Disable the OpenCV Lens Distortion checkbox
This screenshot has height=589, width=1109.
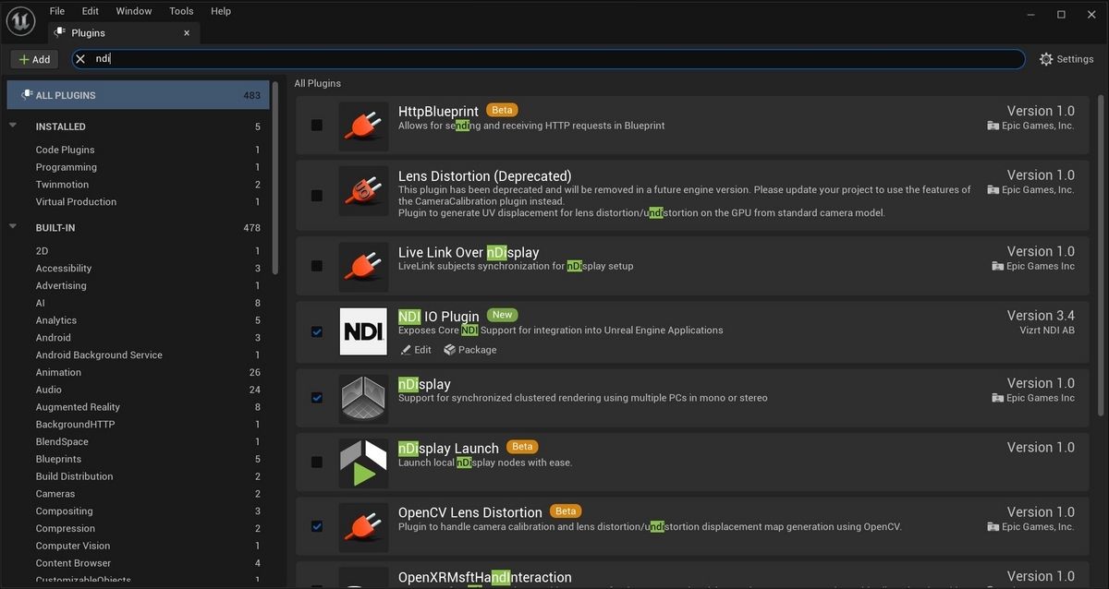[x=317, y=526]
